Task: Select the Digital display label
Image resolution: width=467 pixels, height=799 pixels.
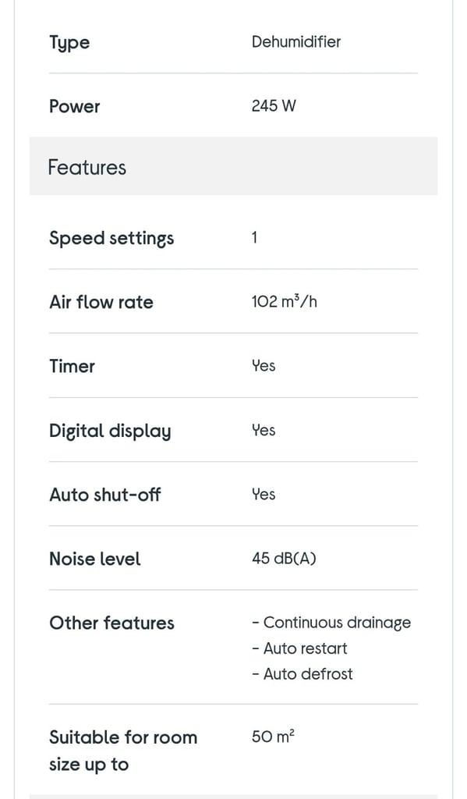Action: (x=110, y=431)
